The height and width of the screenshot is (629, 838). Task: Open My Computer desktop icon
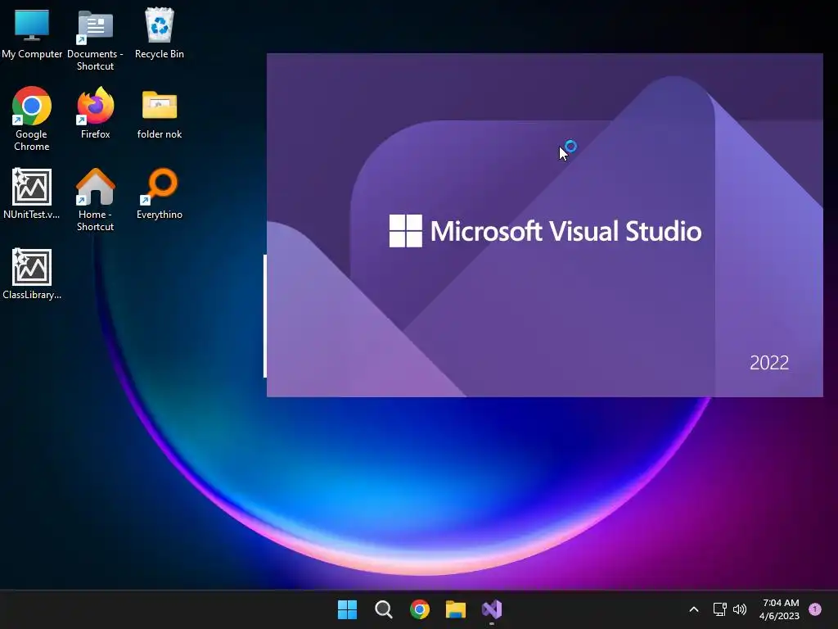[x=32, y=33]
